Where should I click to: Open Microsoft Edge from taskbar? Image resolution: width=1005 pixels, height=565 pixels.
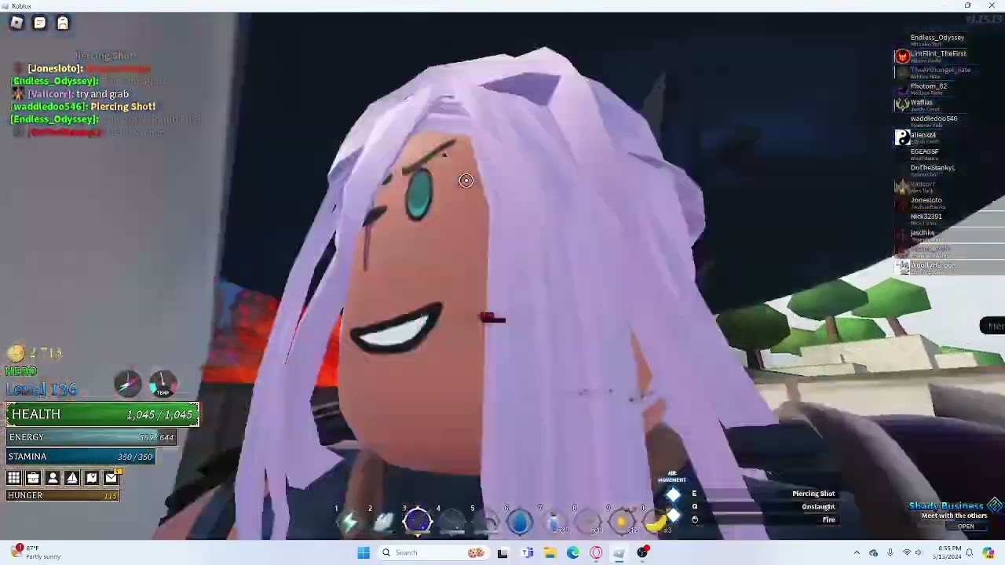click(x=573, y=552)
